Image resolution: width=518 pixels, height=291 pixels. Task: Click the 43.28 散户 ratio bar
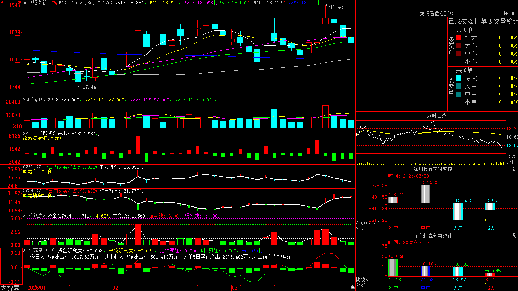pyautogui.click(x=393, y=268)
